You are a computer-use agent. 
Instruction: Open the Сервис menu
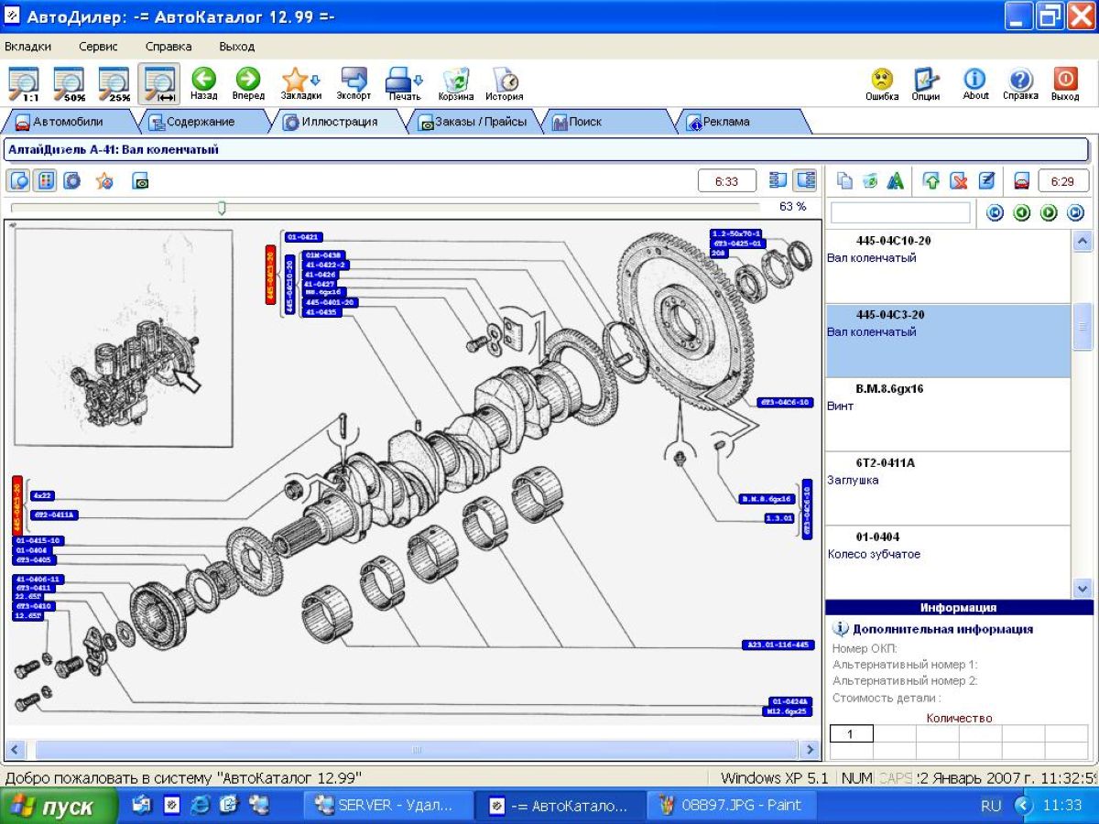(97, 46)
